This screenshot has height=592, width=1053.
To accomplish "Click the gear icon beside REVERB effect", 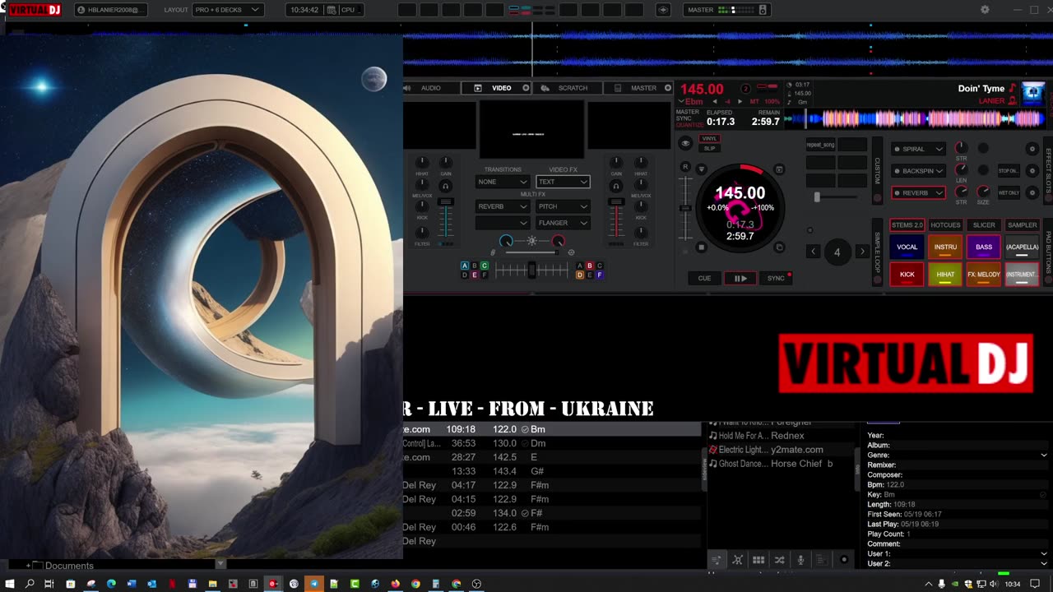I will (1032, 193).
